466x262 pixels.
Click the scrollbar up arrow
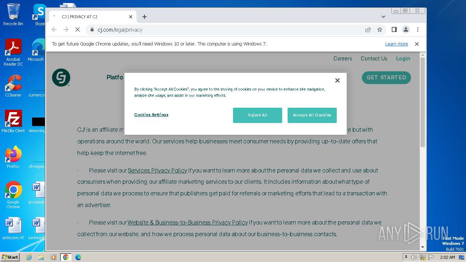click(422, 55)
